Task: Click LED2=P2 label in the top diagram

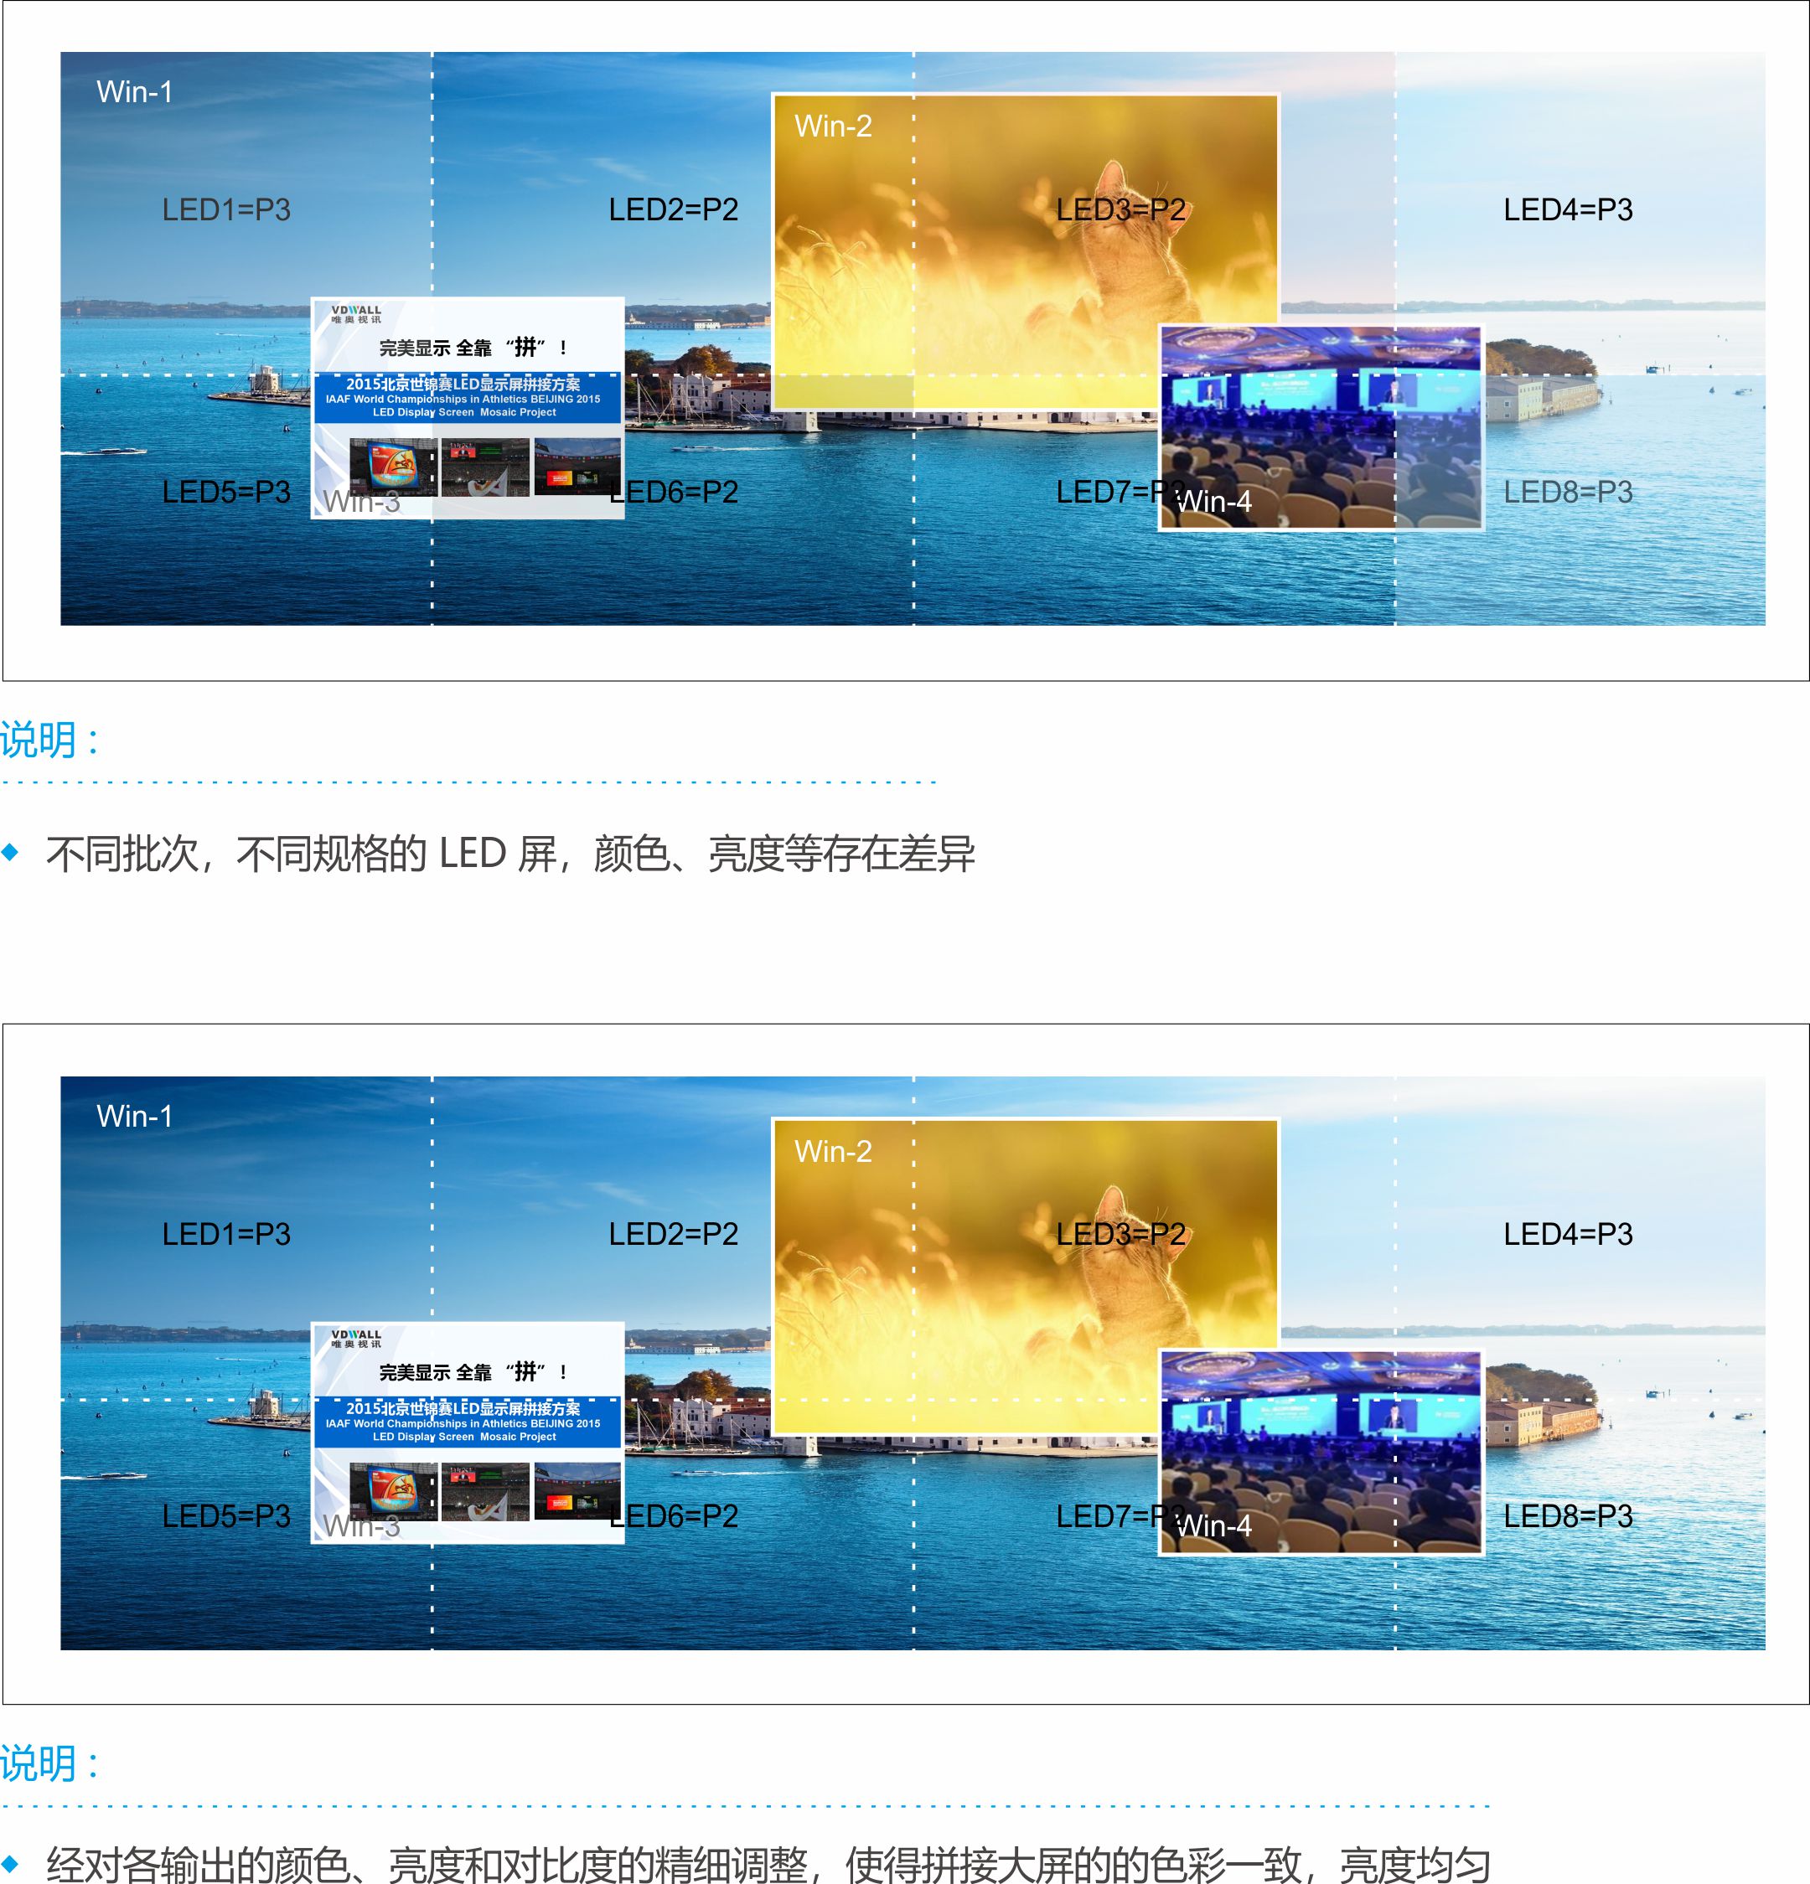Action: (x=673, y=209)
